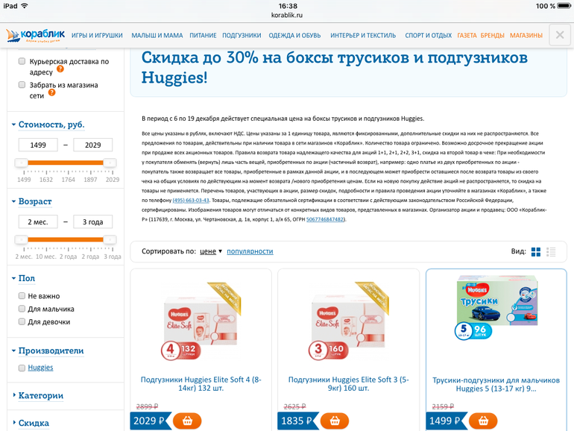Focus the minimum price field 1499
The image size is (574, 431).
[x=38, y=145]
